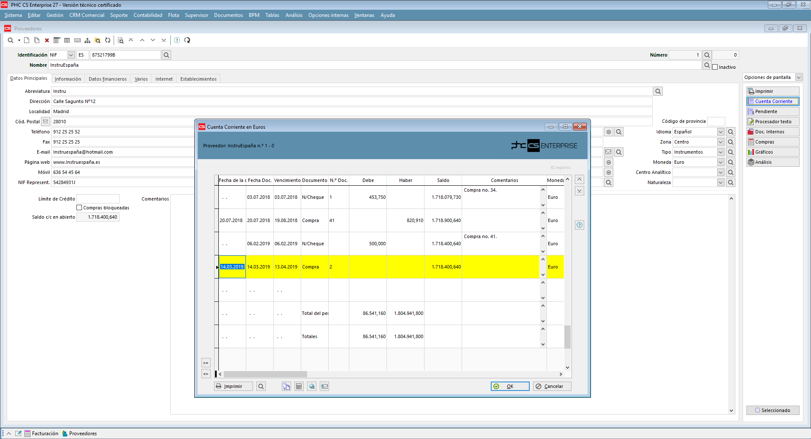Open document preview icon in toolbar
811x439 pixels.
pyautogui.click(x=121, y=41)
